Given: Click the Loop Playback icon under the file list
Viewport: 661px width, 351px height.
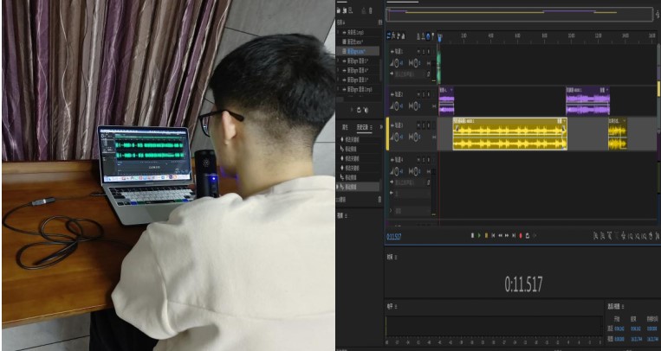Looking at the screenshot, I should coord(359,110).
